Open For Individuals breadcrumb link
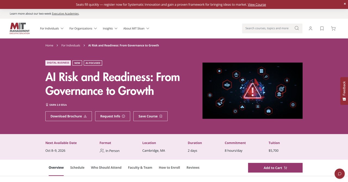Viewport: 348px width, 182px height. 71,45
